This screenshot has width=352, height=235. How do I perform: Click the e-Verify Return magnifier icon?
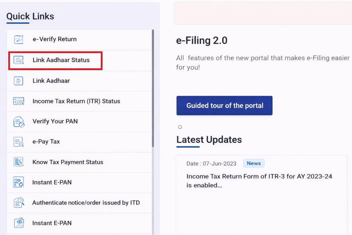[x=19, y=39]
